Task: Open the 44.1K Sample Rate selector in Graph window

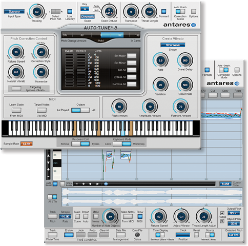Action: (x=65, y=217)
